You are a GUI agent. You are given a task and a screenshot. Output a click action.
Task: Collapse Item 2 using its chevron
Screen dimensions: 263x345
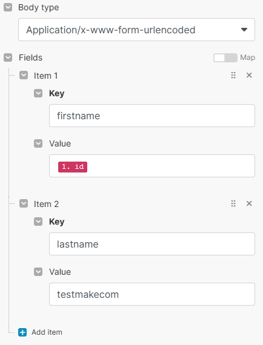[x=24, y=203]
